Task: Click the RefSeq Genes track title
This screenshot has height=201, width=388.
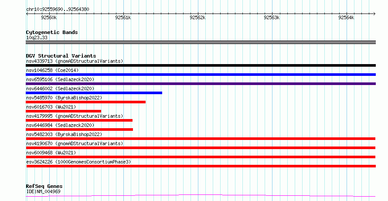Action: [x=44, y=187]
